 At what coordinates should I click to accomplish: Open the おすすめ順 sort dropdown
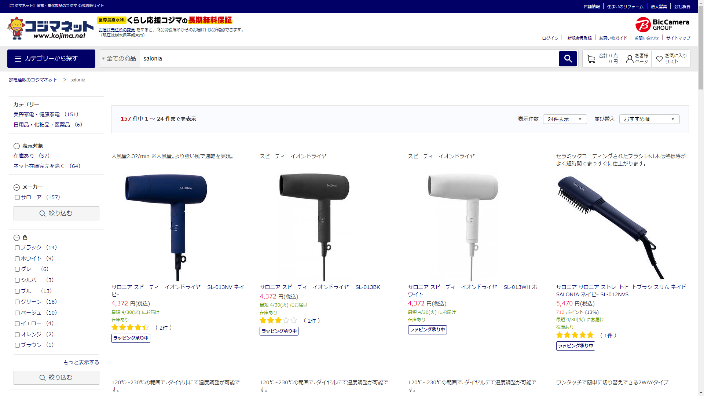[x=649, y=119]
